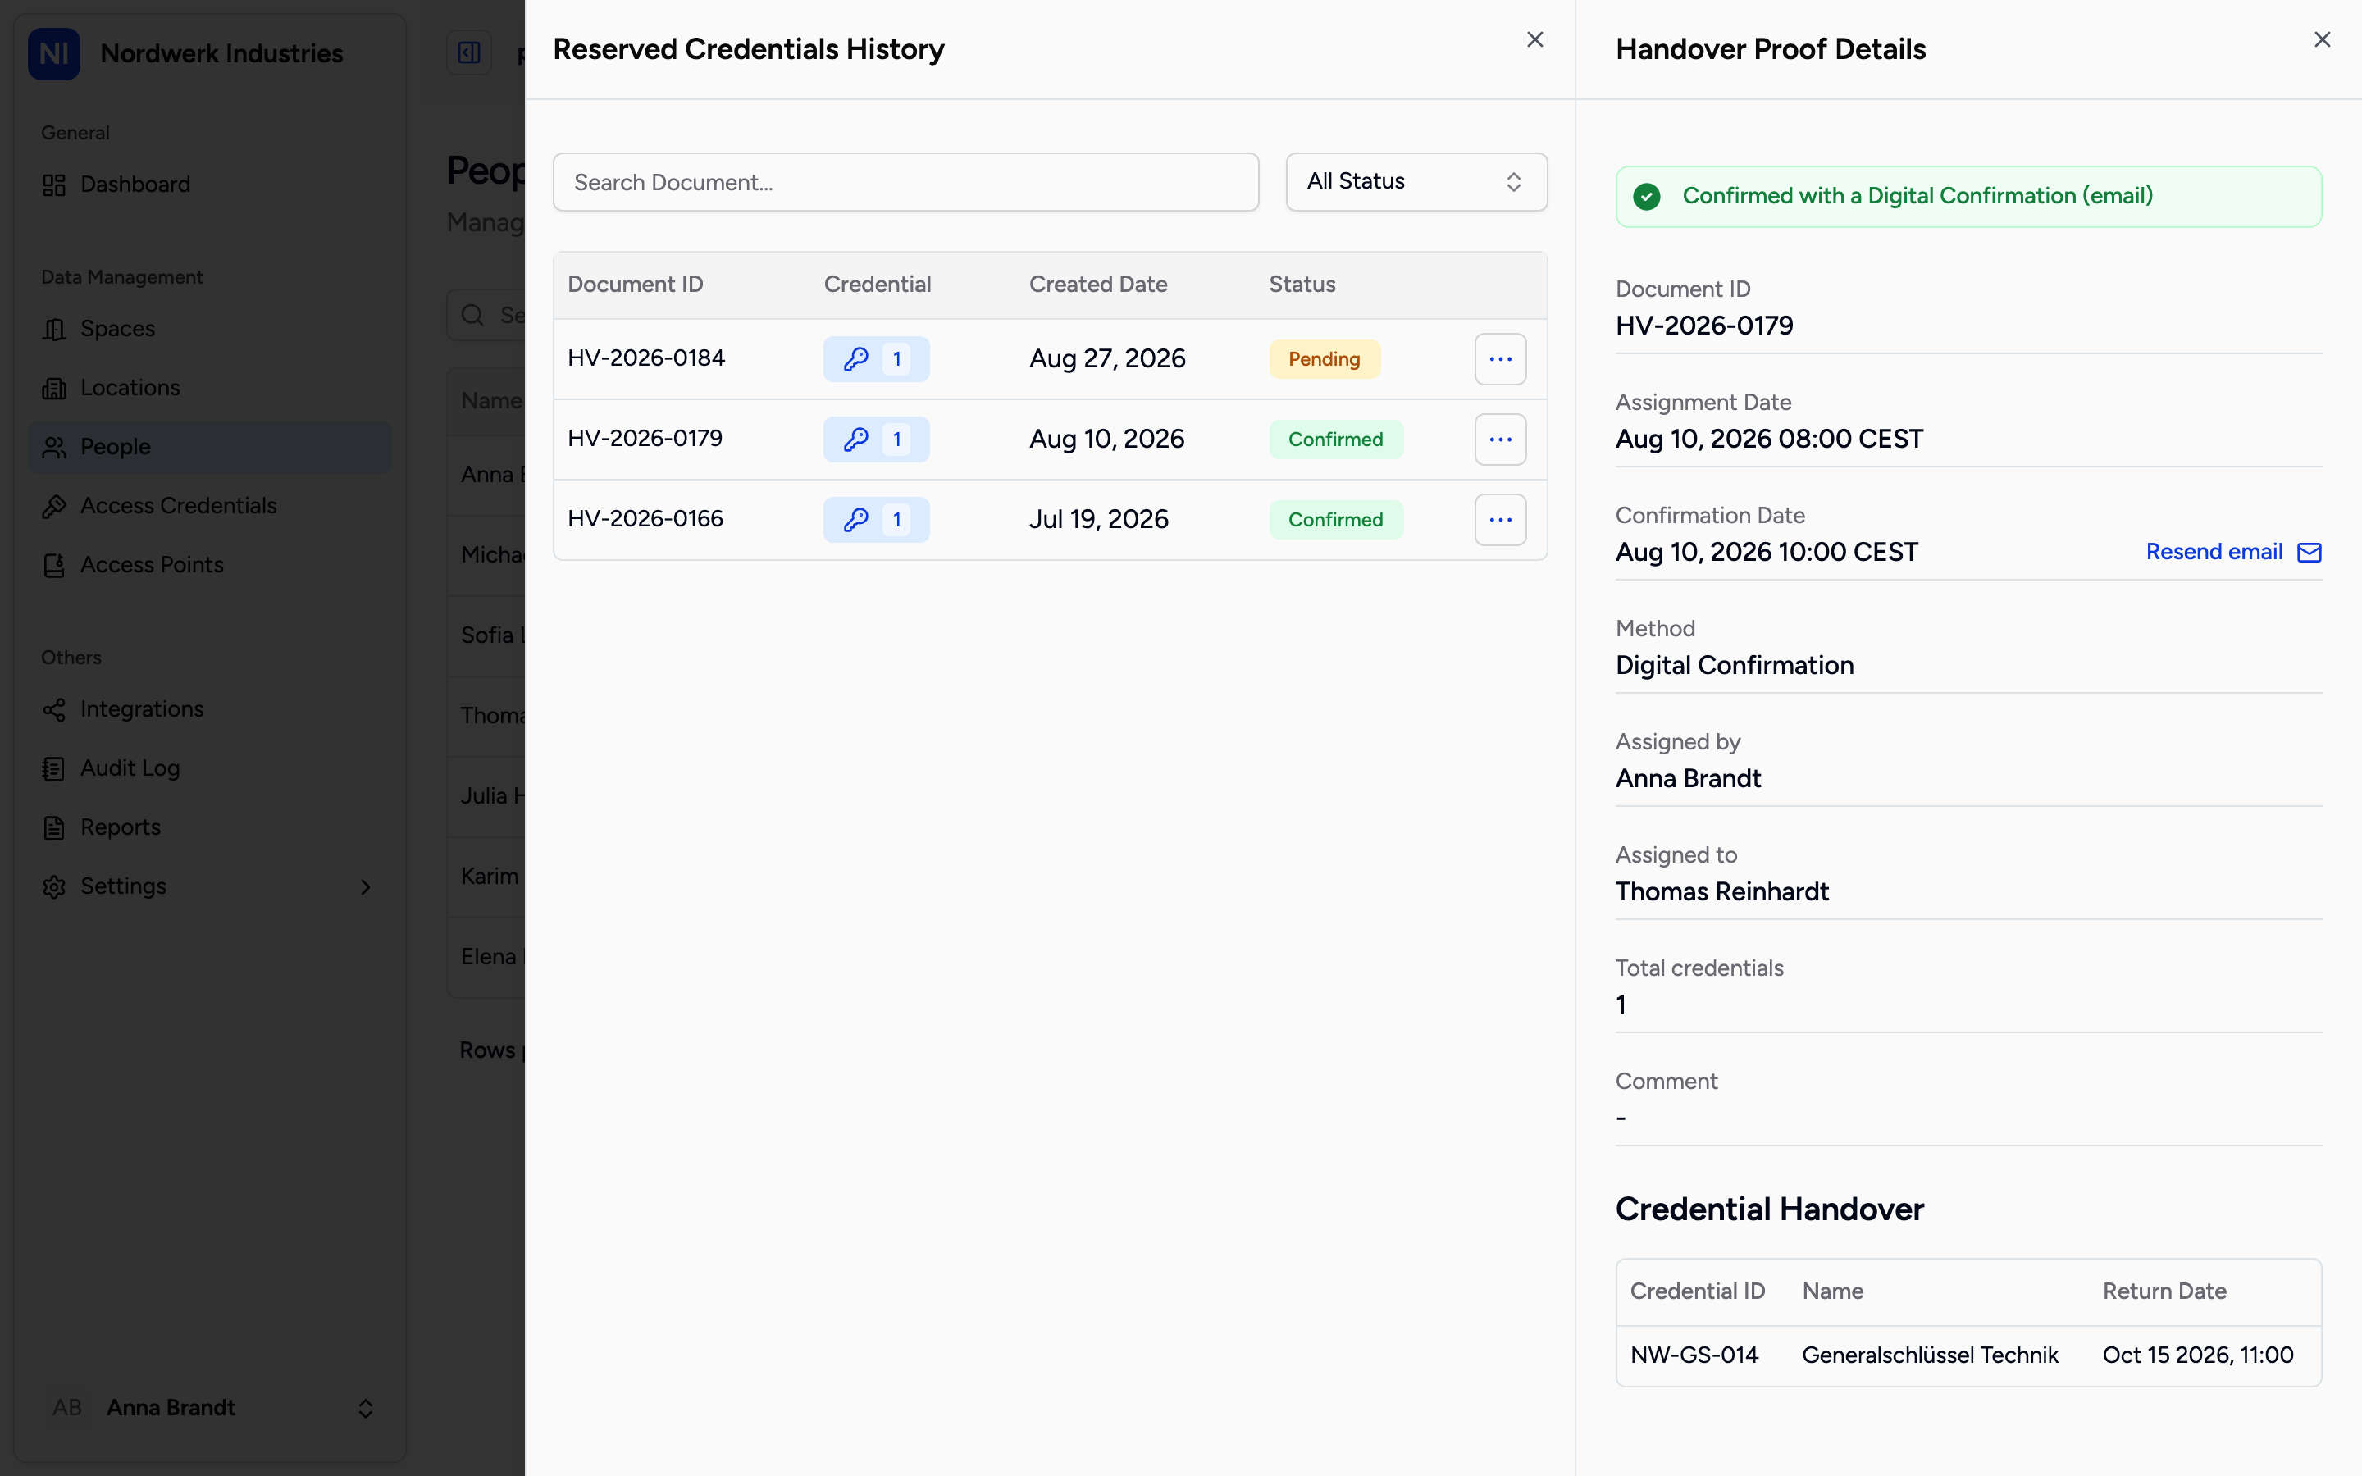
Task: Open Integrations page
Action: pyautogui.click(x=210, y=709)
